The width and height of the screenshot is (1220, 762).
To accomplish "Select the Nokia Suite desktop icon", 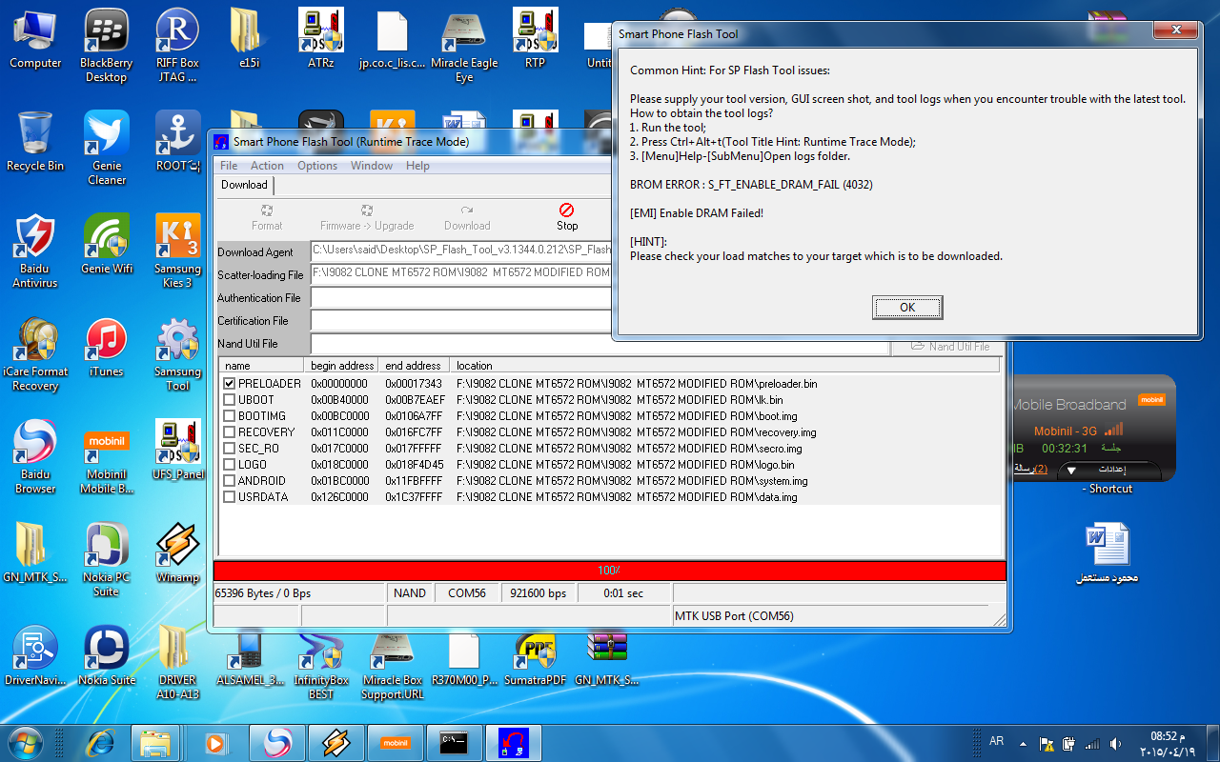I will (x=107, y=655).
